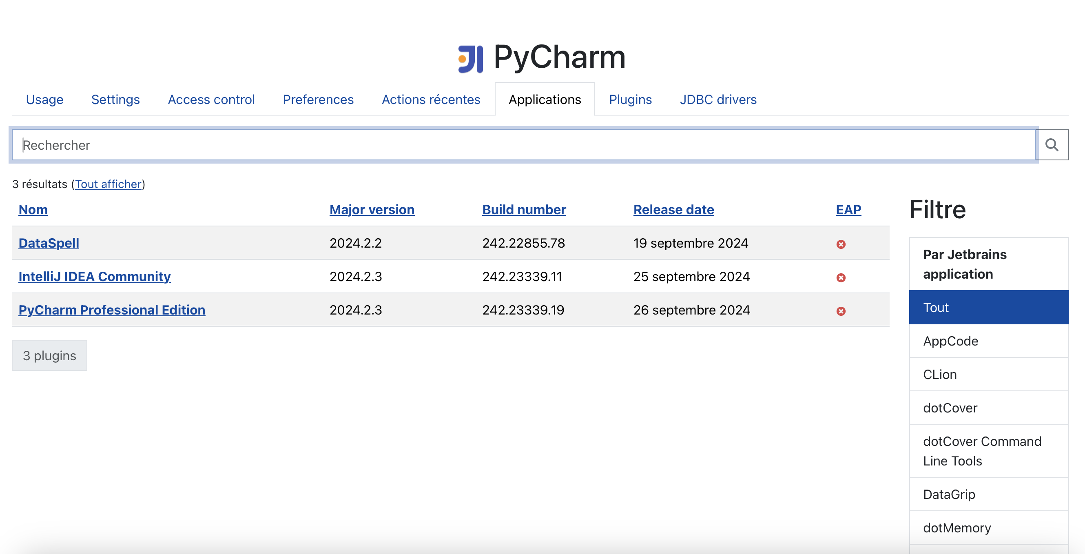
Task: Filter by CLion application
Action: point(989,375)
